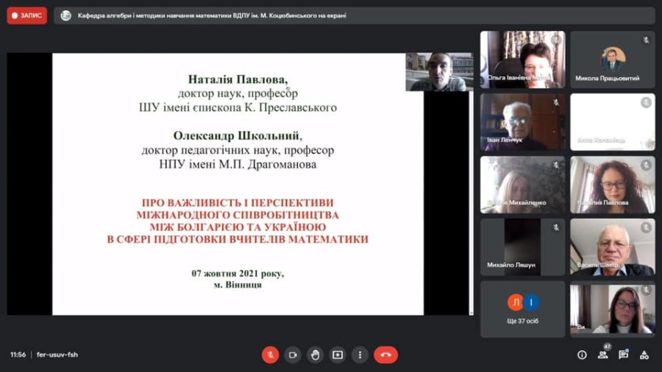Click the presenting avatar icon in the top banner
This screenshot has height=372, width=662.
(66, 15)
